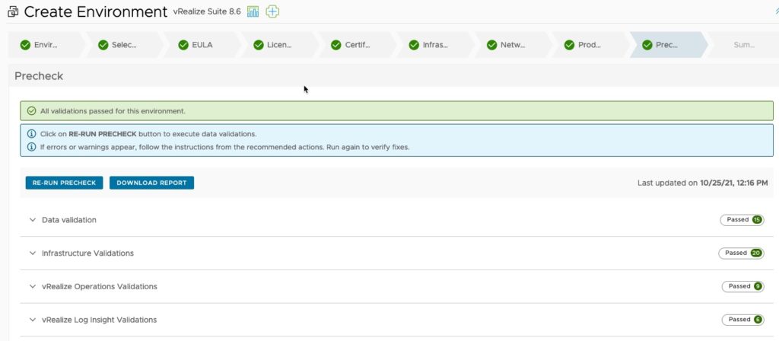Screen dimensions: 779x341
Task: Click the green check on Selec... step
Action: tap(103, 45)
